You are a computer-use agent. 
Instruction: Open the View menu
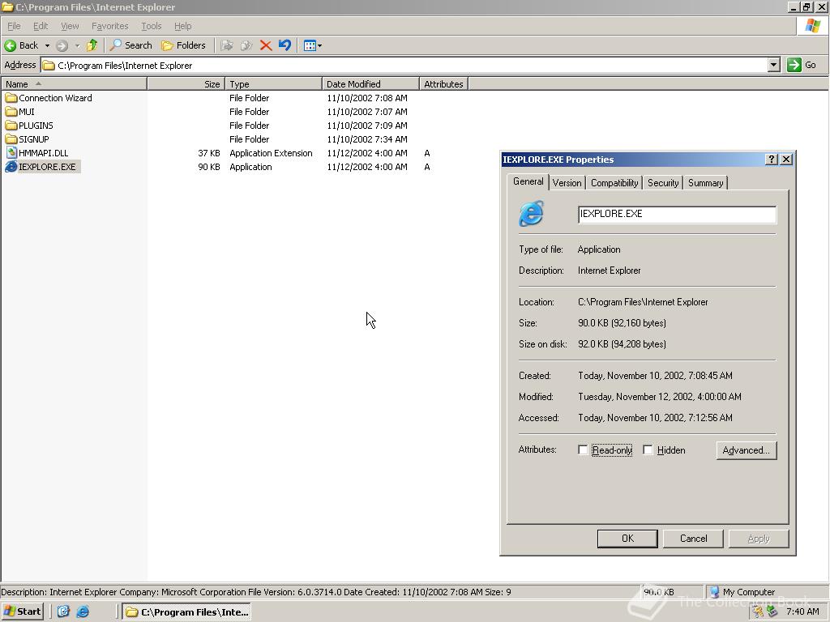[x=70, y=26]
